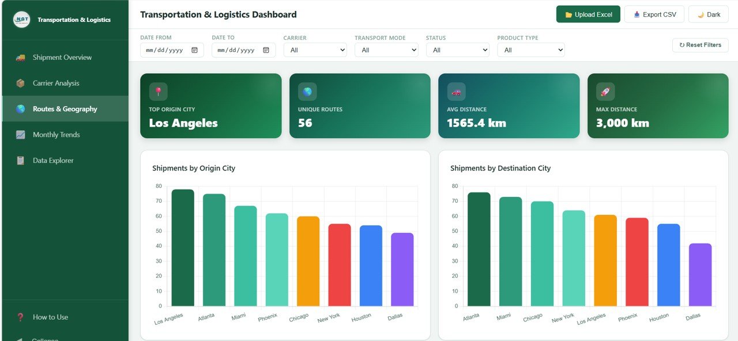This screenshot has height=341, width=738.
Task: Expand the Transport Mode dropdown
Action: pos(386,50)
